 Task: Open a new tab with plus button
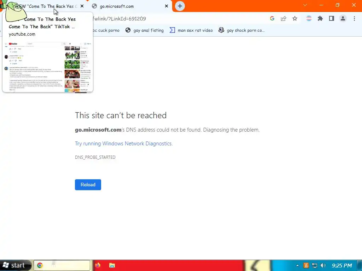[180, 6]
